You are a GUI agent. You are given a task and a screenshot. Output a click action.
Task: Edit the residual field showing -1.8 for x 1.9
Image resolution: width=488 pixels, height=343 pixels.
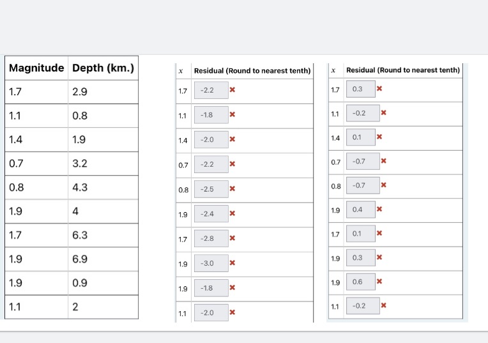point(211,288)
